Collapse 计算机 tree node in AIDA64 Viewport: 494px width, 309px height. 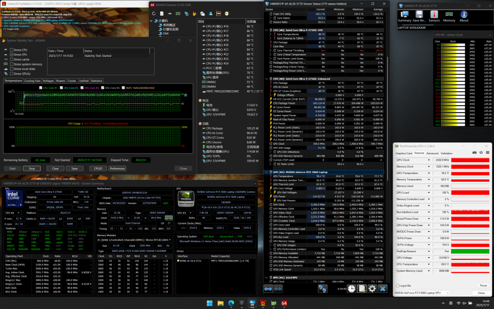pyautogui.click(x=151, y=21)
